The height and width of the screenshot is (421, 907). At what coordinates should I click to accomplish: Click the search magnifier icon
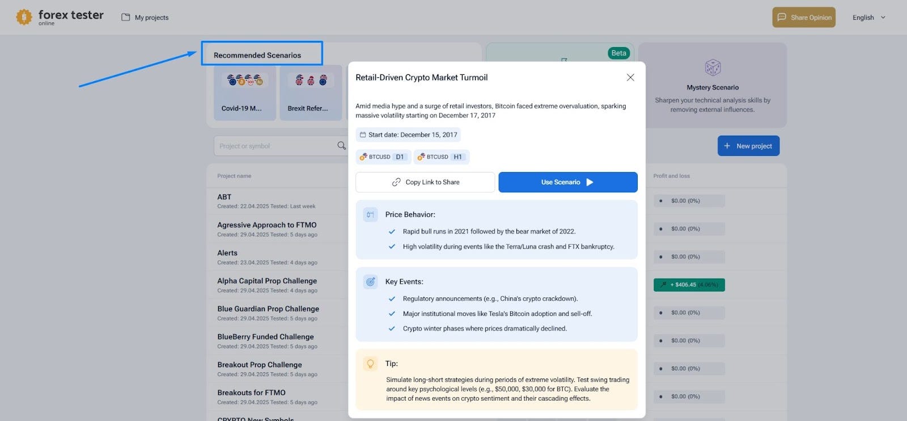click(341, 146)
